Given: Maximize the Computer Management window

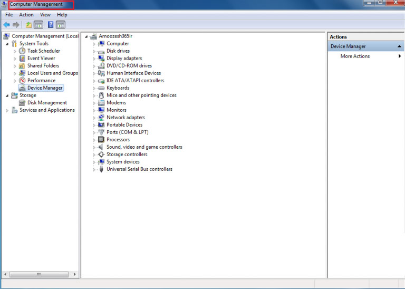Looking at the screenshot, I should 381,3.
